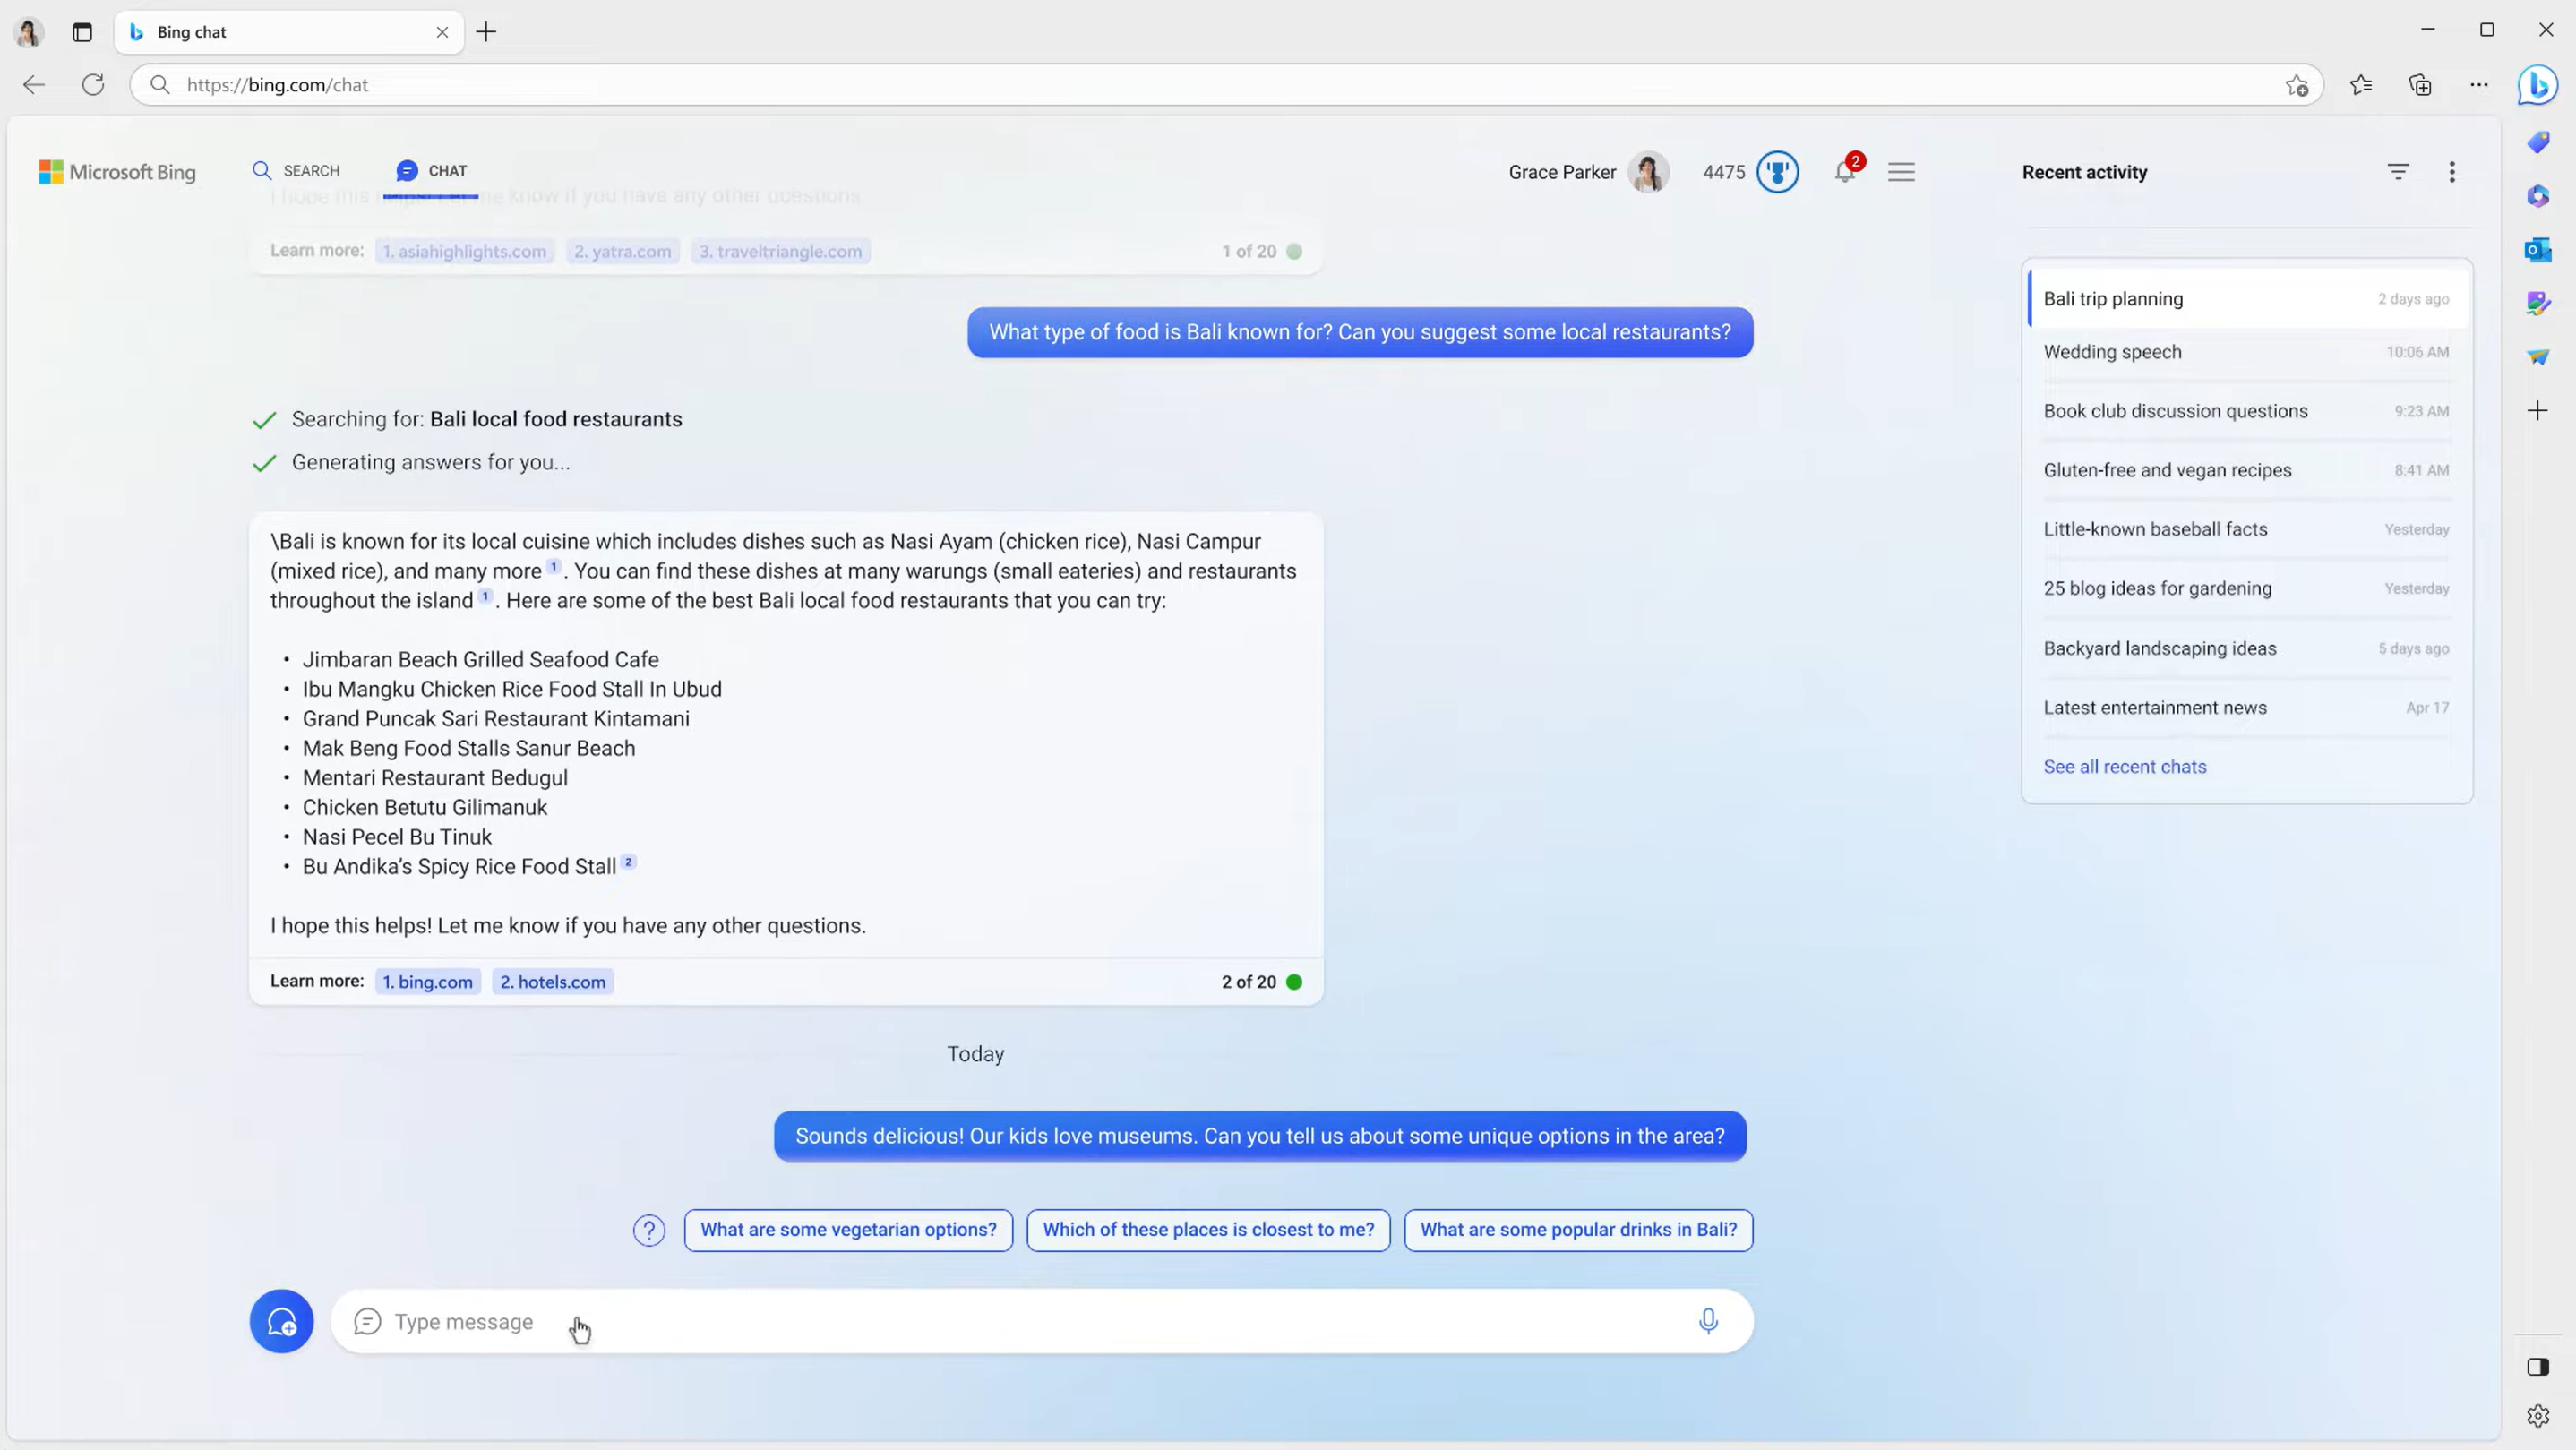
Task: Open the hamburger menu next to notifications
Action: pyautogui.click(x=1901, y=172)
